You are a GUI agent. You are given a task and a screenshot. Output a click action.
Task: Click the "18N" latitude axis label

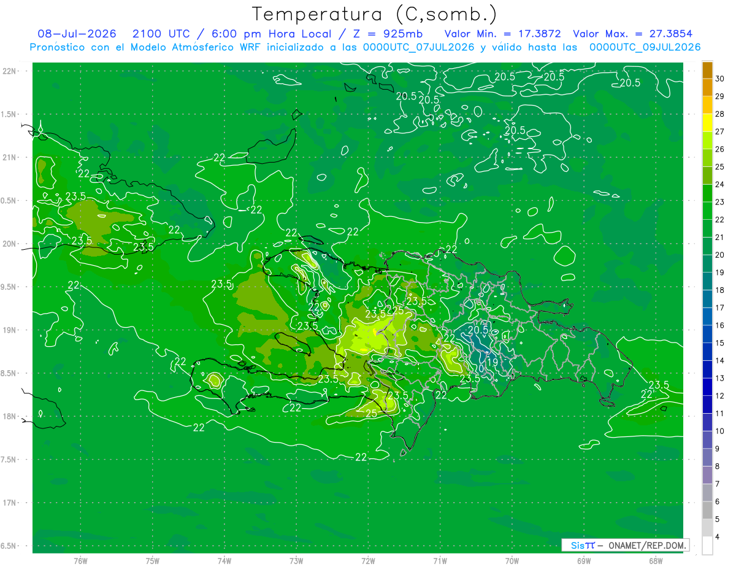pyautogui.click(x=9, y=416)
